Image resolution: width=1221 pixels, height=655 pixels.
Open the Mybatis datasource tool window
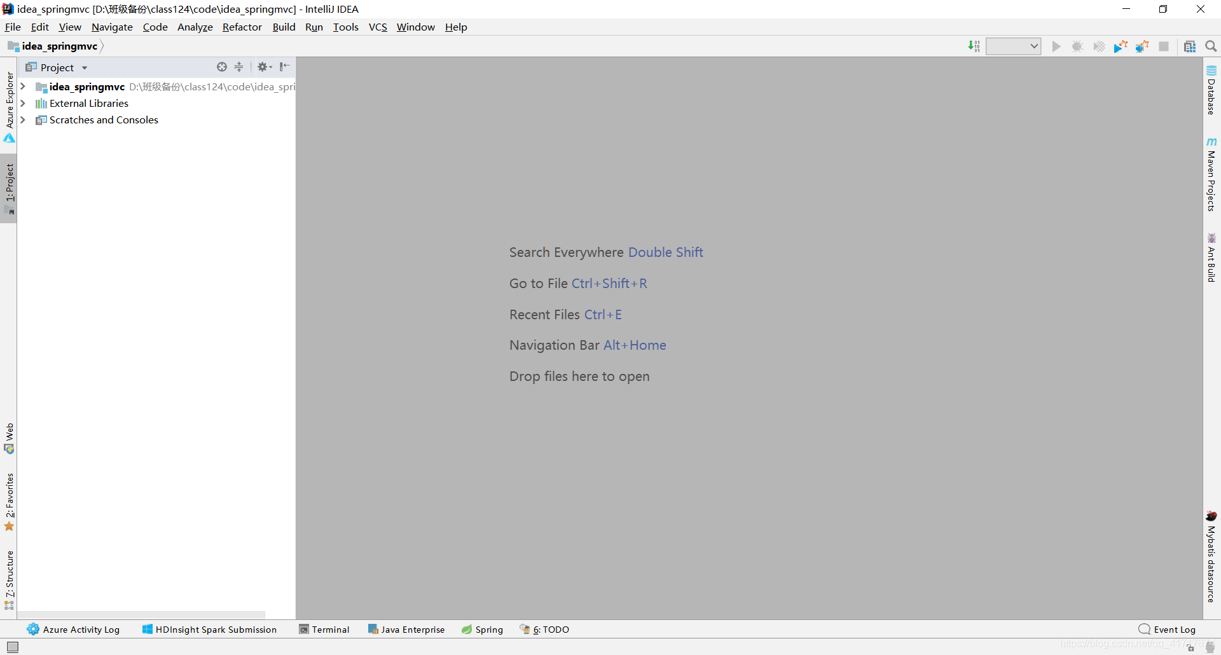click(x=1211, y=556)
